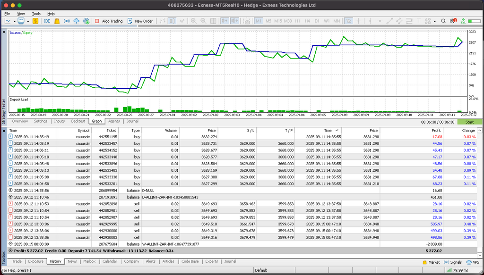This screenshot has height=275, width=484.
Task: Open the Tools menu
Action: click(x=36, y=14)
